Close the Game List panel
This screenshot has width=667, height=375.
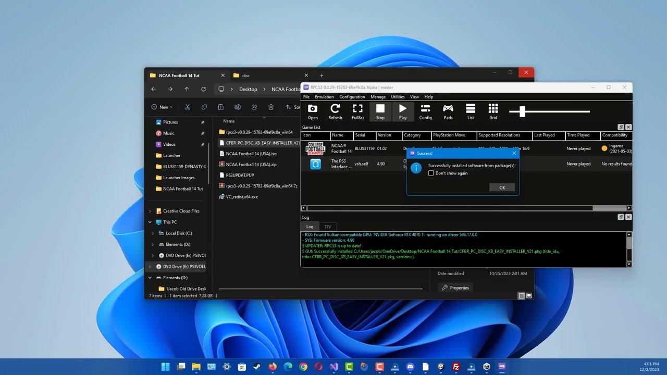pyautogui.click(x=628, y=127)
